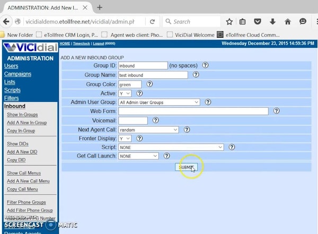
Task: Open the Script dropdown
Action: [x=171, y=148]
